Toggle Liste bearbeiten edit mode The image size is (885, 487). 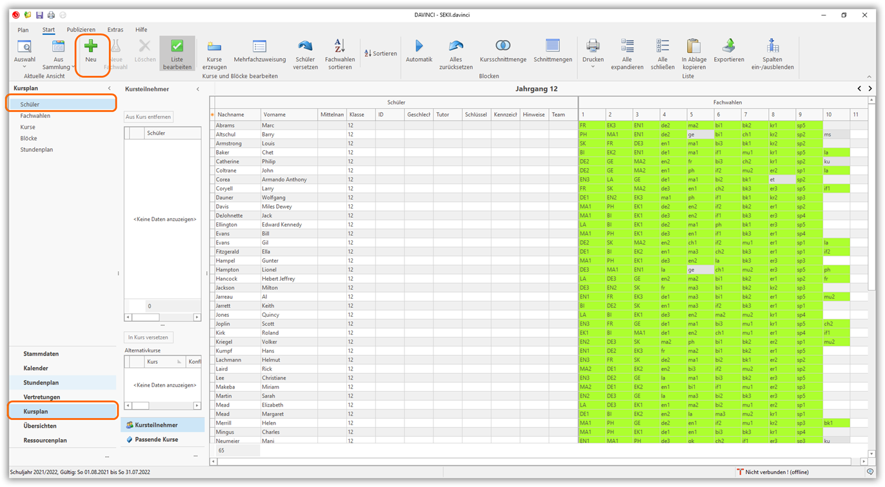coord(177,53)
